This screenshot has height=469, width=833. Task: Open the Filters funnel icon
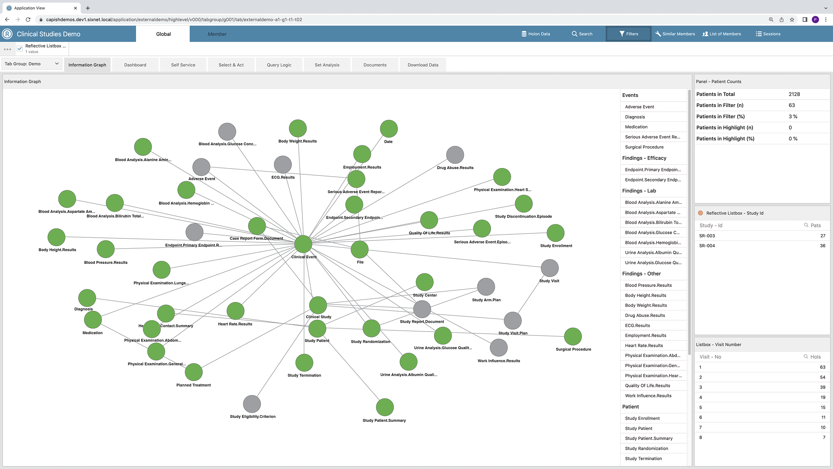pos(622,34)
